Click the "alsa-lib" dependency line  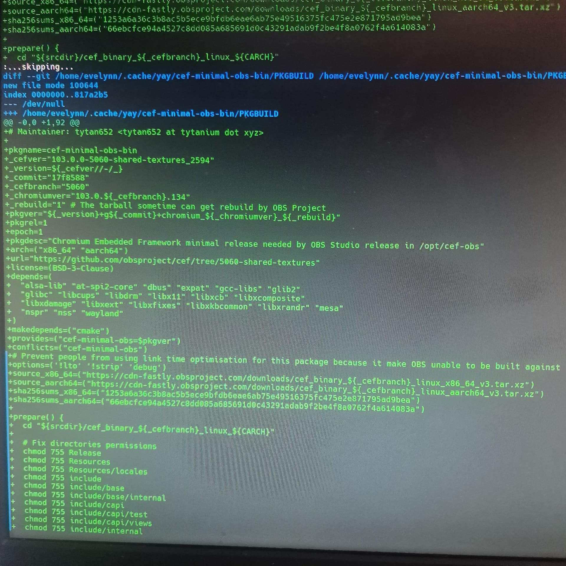153,287
